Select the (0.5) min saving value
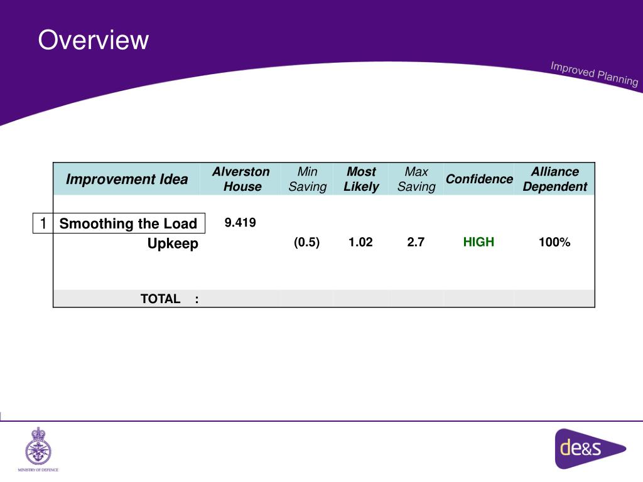643x482 pixels. click(x=306, y=242)
